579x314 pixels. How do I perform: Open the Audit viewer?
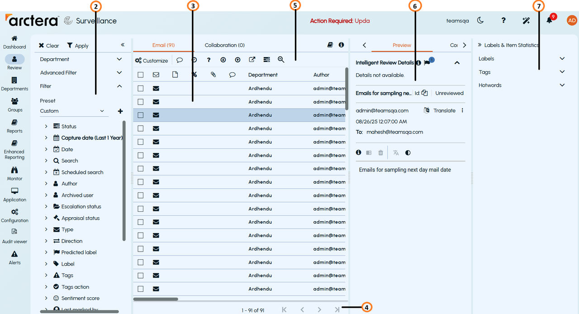point(14,237)
